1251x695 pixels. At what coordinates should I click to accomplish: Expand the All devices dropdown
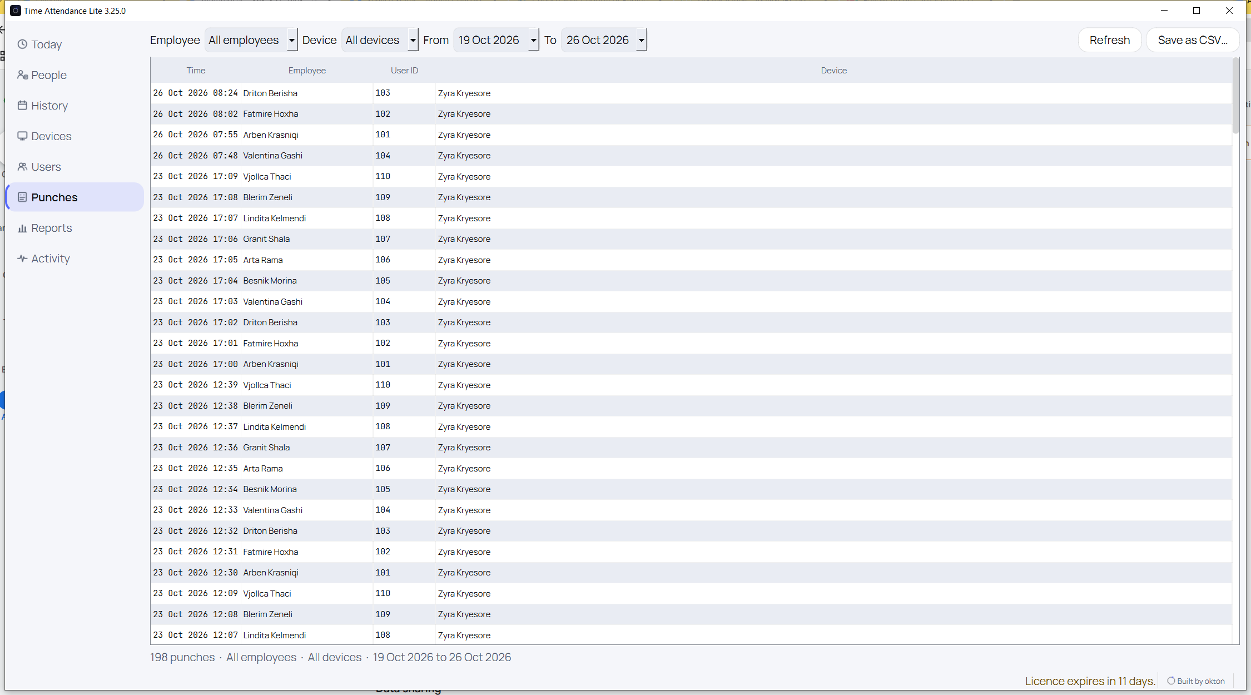tap(413, 40)
